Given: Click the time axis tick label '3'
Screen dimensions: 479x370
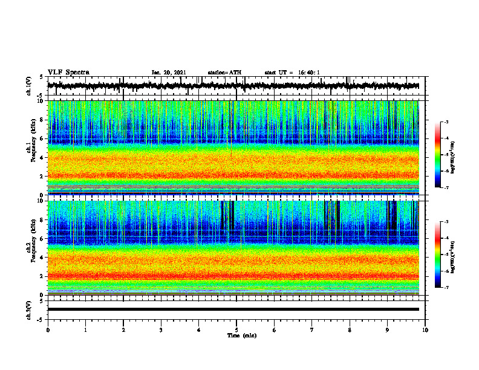Looking at the screenshot, I should 161,330.
